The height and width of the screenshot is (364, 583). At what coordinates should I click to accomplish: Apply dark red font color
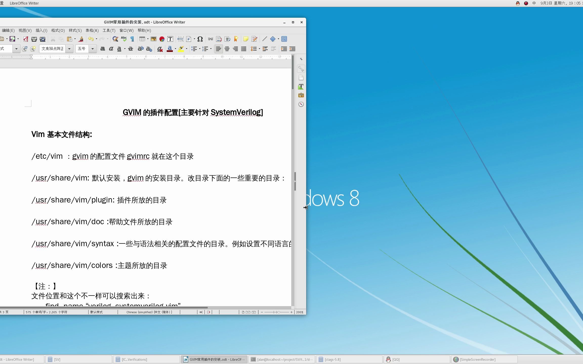170,49
